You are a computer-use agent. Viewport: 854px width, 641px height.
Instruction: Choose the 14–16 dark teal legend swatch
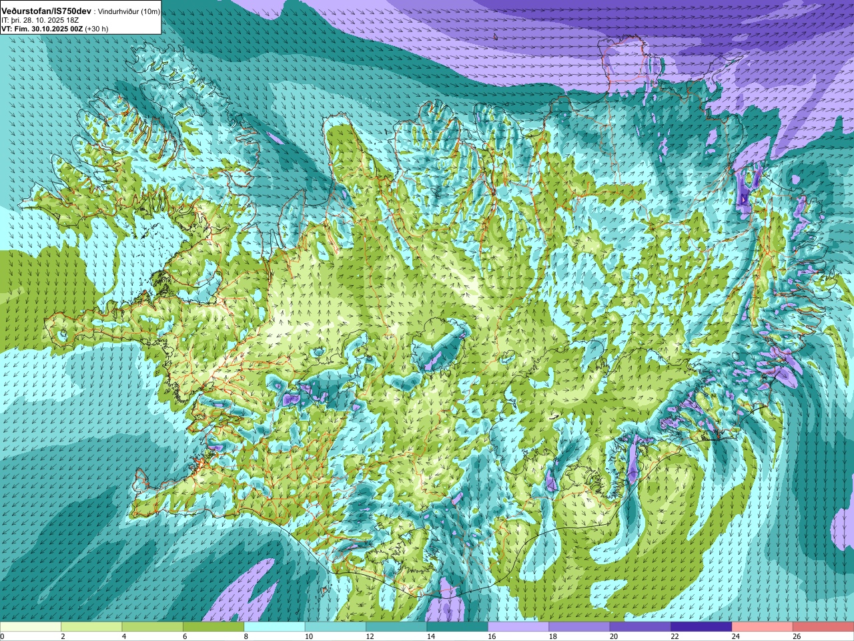(x=458, y=627)
